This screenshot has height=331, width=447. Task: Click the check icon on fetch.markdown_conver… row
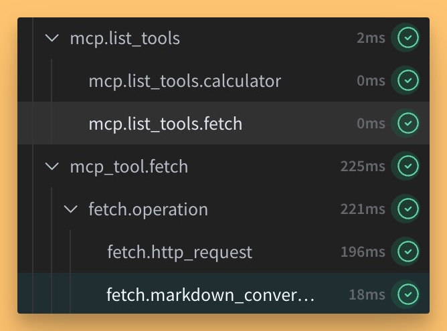[408, 294]
